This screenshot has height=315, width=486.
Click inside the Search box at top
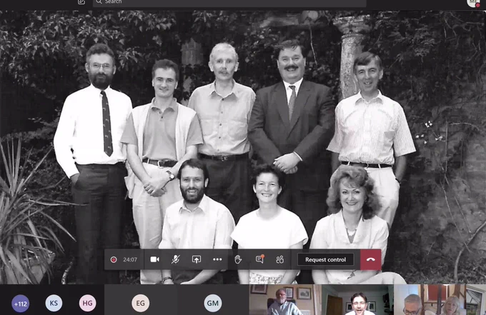pyautogui.click(x=229, y=2)
